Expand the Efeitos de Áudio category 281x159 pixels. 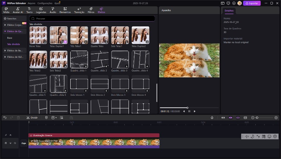[14, 50]
